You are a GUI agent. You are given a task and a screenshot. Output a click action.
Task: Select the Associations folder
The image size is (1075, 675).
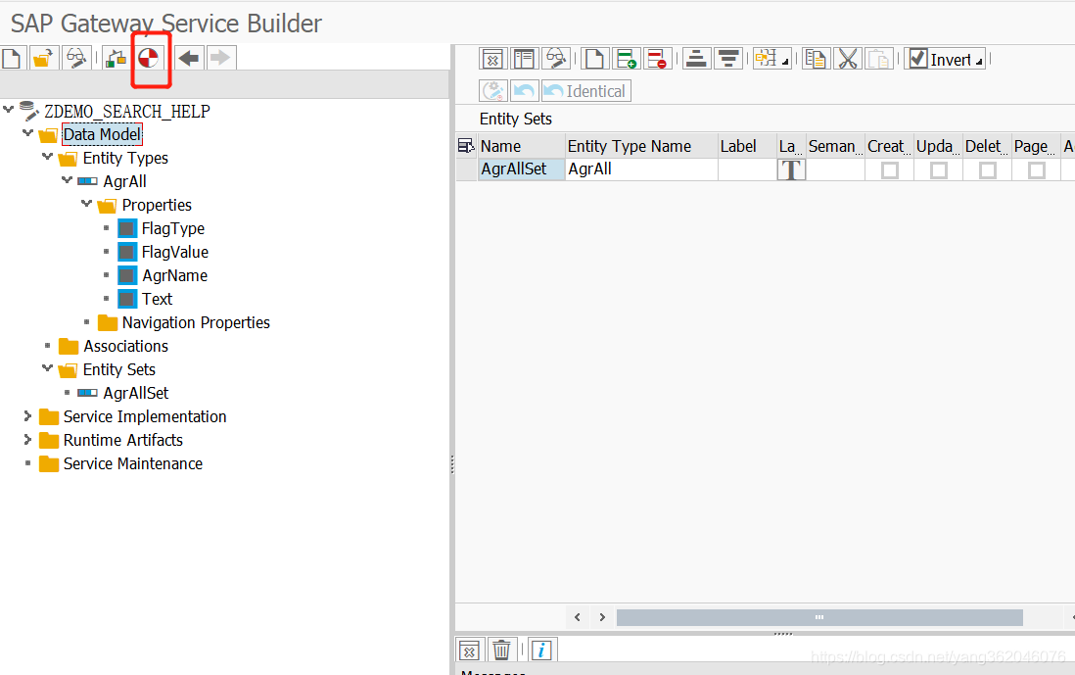[126, 346]
